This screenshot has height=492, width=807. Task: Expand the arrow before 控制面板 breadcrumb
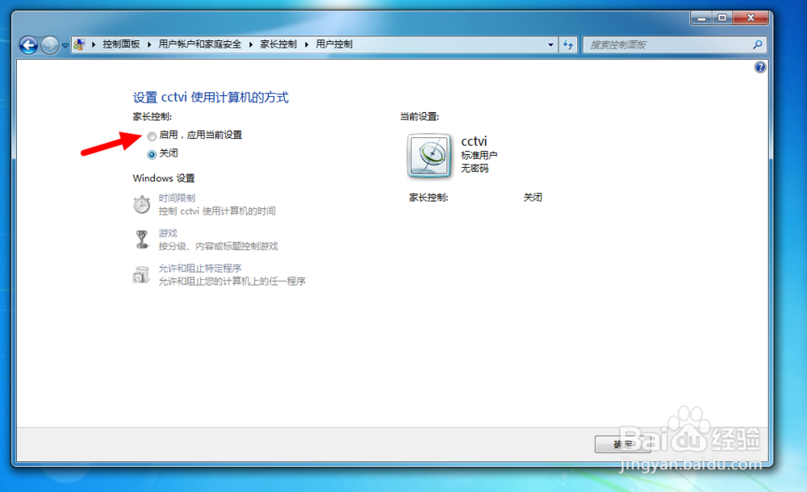94,44
